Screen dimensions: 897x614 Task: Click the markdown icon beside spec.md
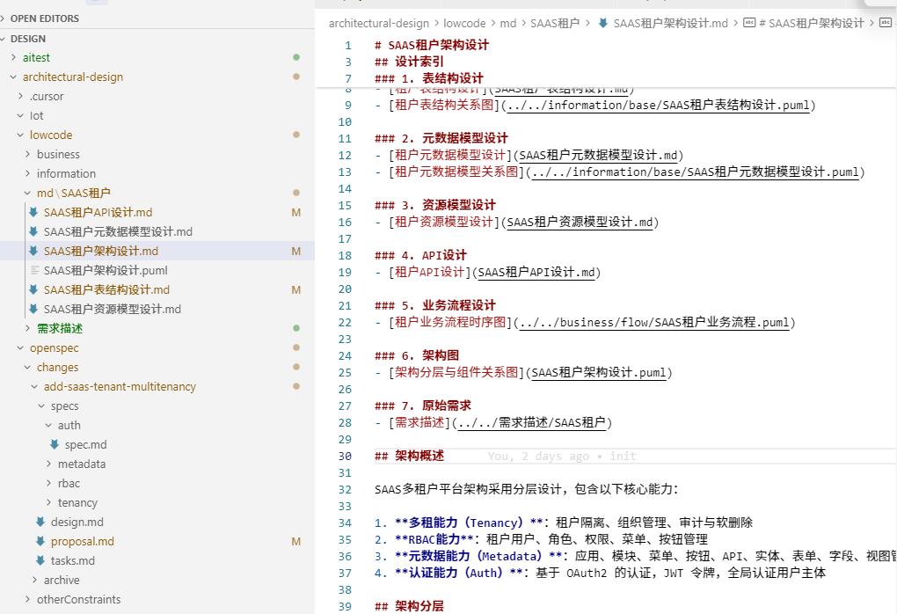pos(55,444)
